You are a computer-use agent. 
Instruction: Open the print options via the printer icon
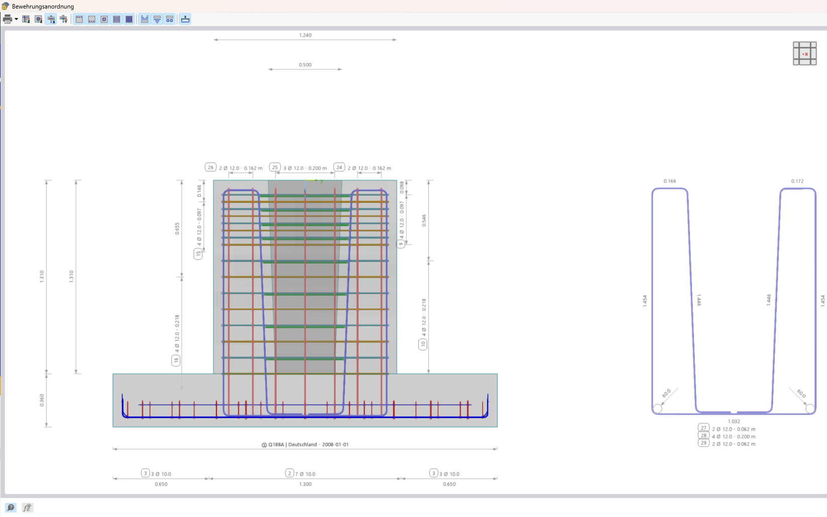(7, 19)
